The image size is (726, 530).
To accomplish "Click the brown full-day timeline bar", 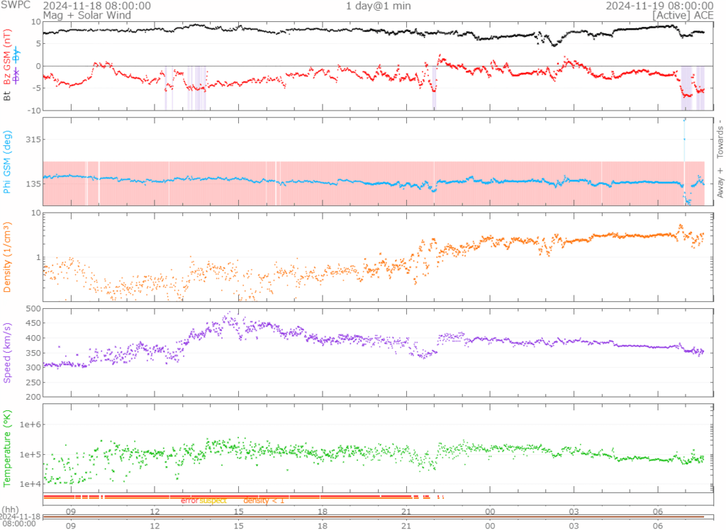I will pos(374,517).
